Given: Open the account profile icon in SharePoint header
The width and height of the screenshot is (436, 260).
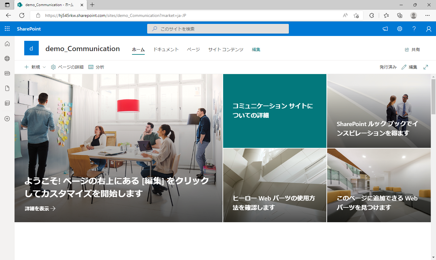Looking at the screenshot, I should 429,29.
